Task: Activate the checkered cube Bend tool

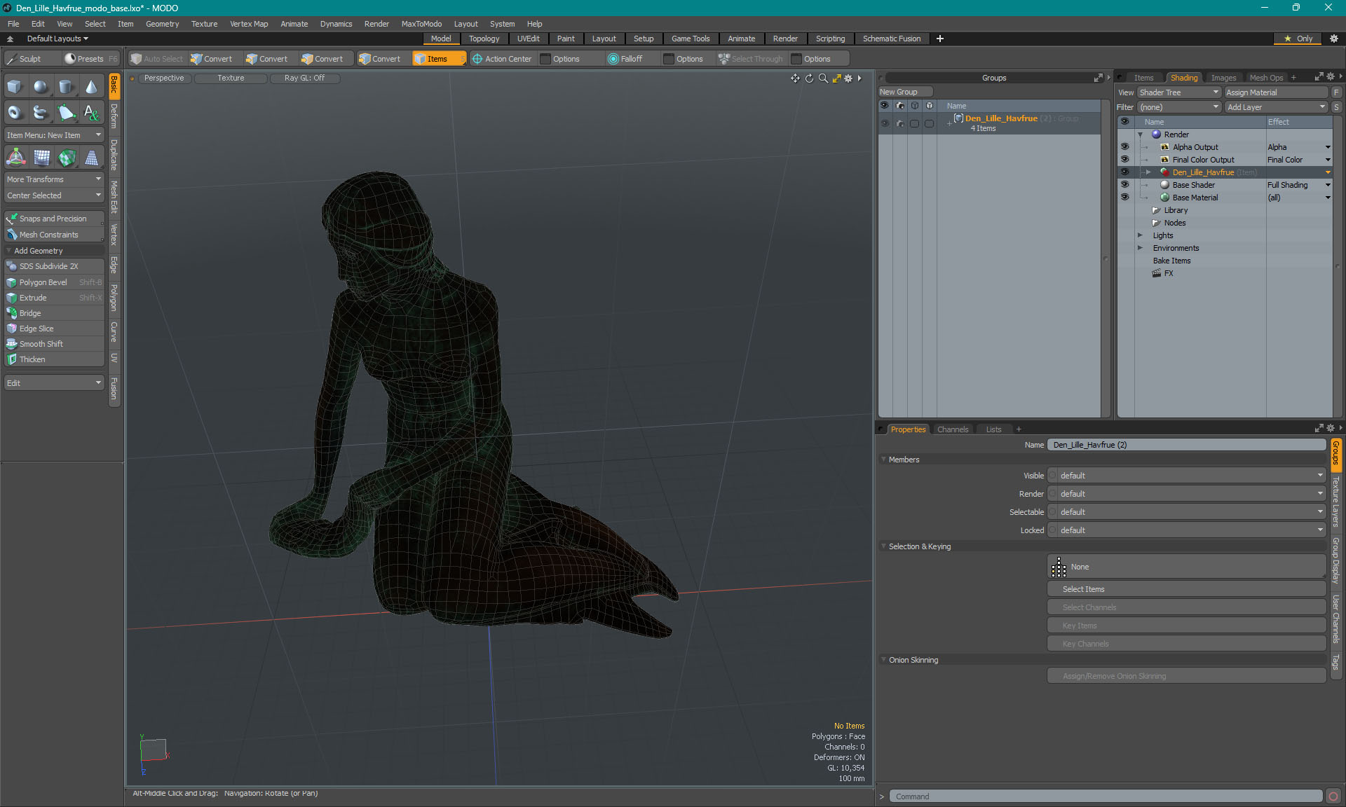Action: point(66,158)
